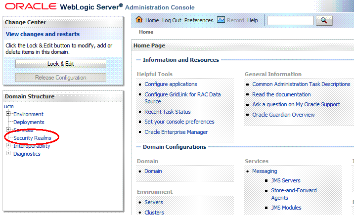Open Security Realms in Domain Structure

pos(32,138)
